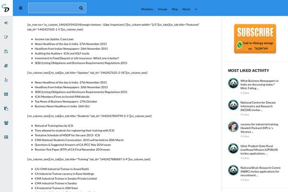Open 'National Centre for Disease Informatics' activity
Image resolution: width=288 pixels, height=192 pixels.
[258, 106]
